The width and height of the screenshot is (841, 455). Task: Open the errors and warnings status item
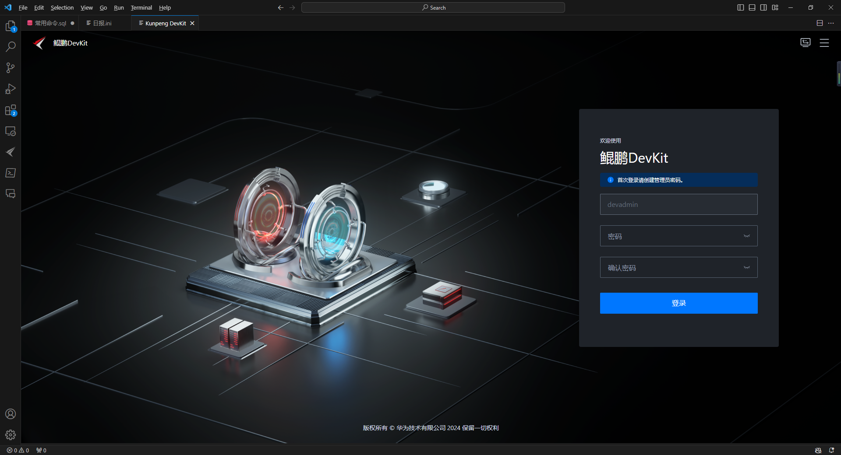(18, 450)
